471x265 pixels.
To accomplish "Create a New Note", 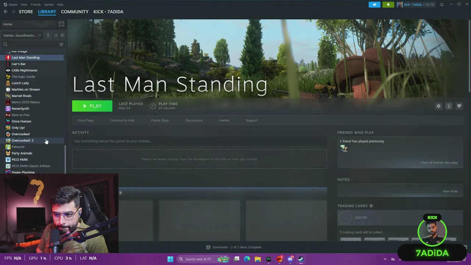I will coord(450,191).
